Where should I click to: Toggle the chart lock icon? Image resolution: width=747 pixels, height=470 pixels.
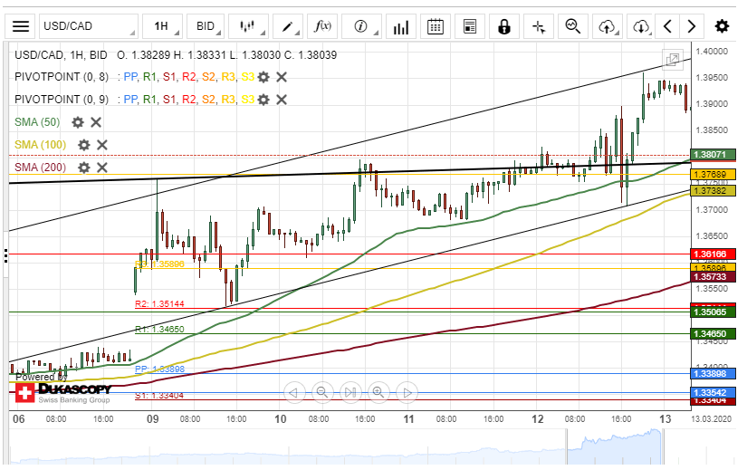tap(504, 26)
